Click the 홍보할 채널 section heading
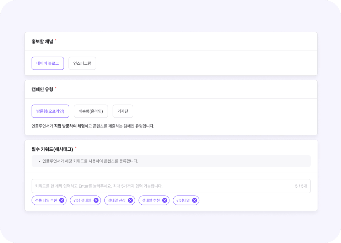 tap(42, 42)
